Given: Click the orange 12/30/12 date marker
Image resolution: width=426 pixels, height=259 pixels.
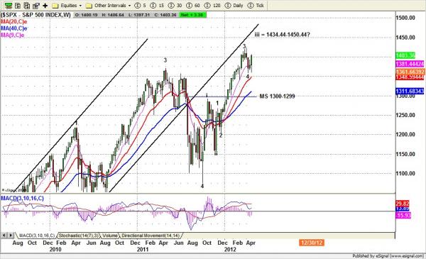Looking at the screenshot, I should click(x=312, y=243).
